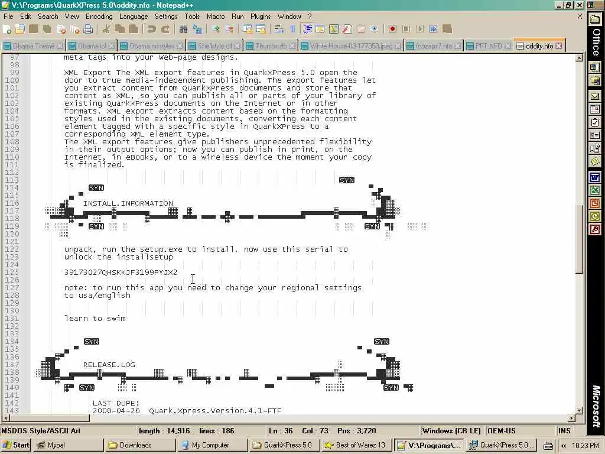Open Replace toolbar icon
Image resolution: width=605 pixels, height=454 pixels.
click(x=197, y=30)
